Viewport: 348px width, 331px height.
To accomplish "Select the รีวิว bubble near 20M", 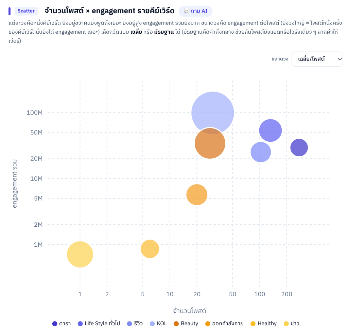I will pos(261,152).
